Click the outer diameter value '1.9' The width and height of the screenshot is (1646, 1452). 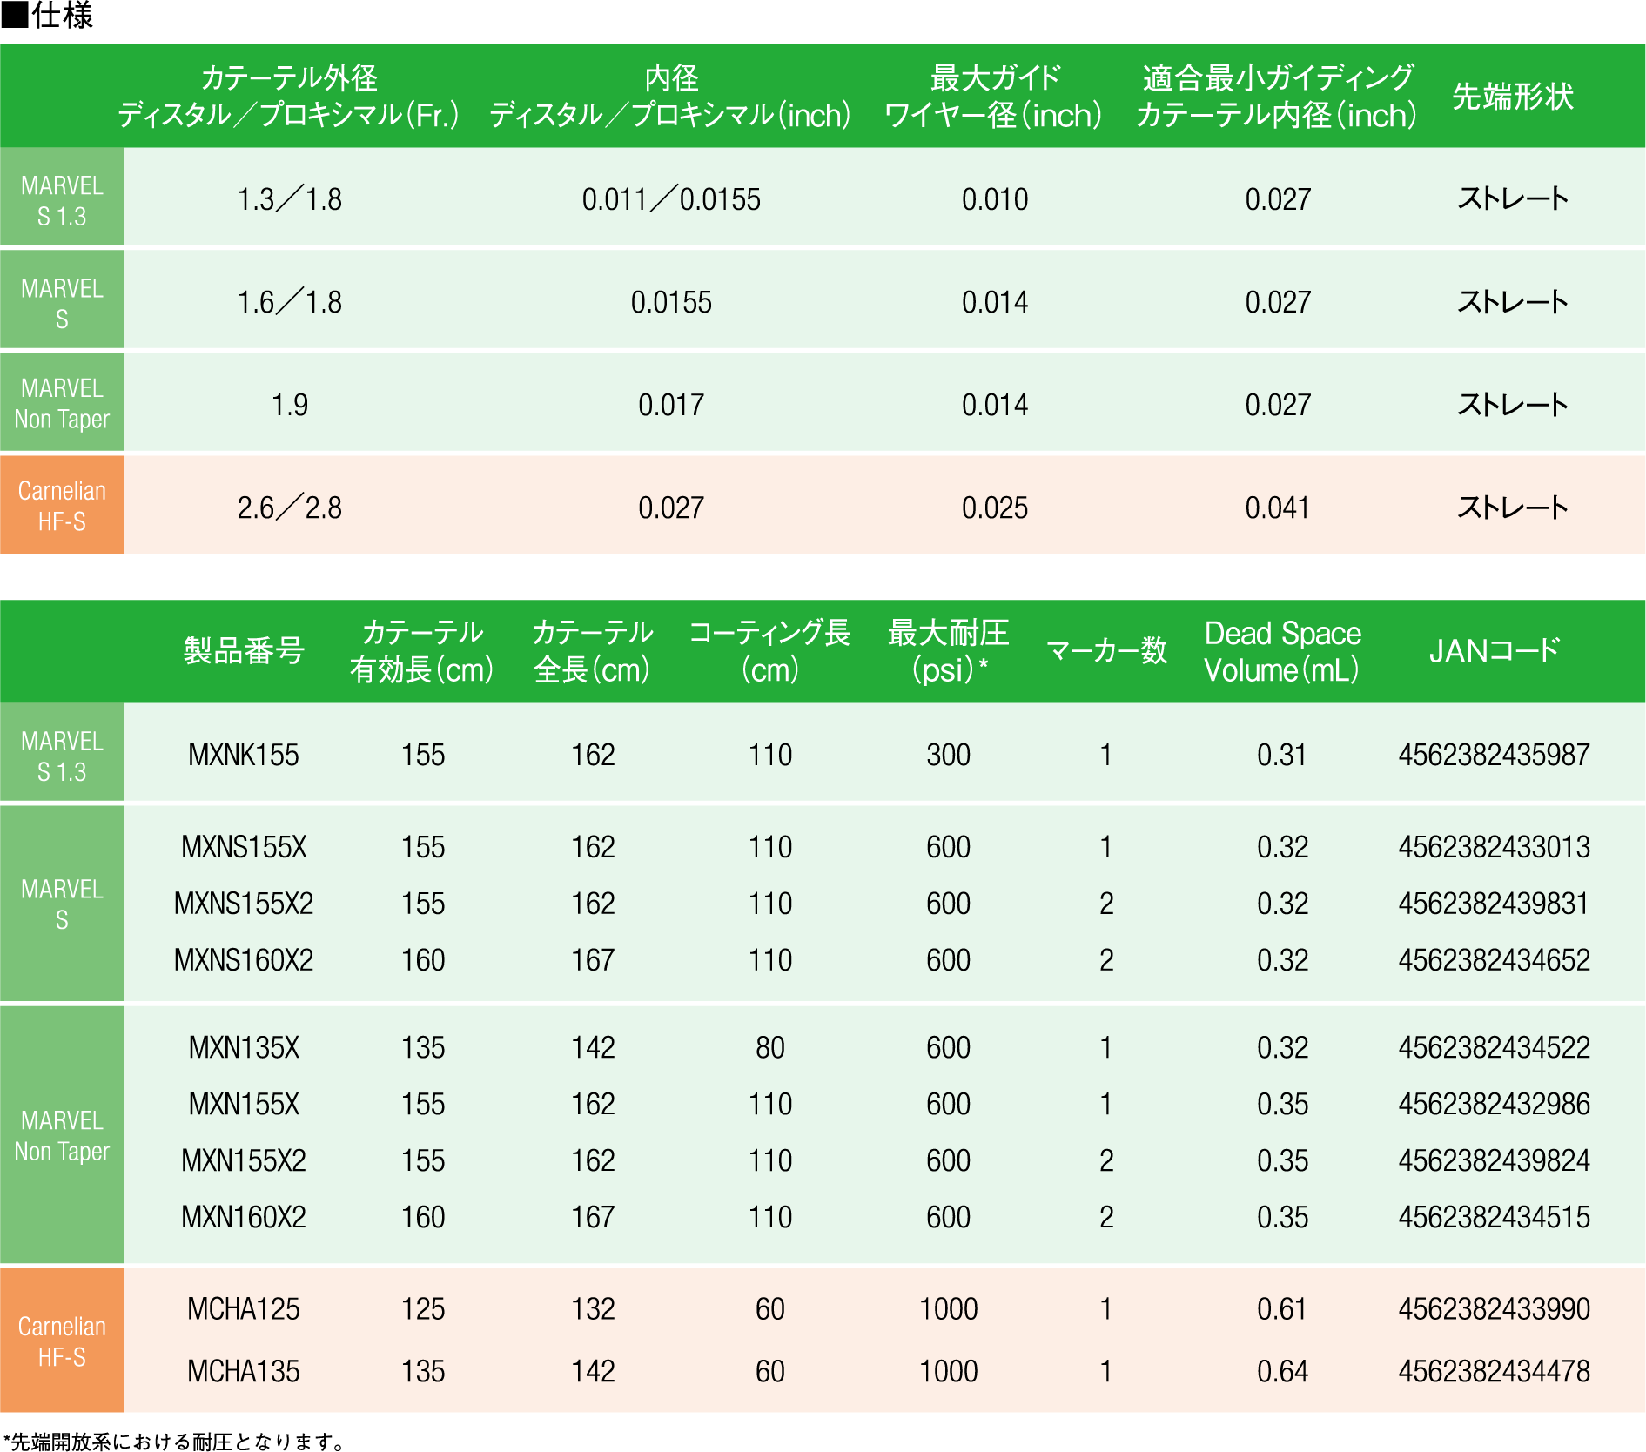click(290, 405)
